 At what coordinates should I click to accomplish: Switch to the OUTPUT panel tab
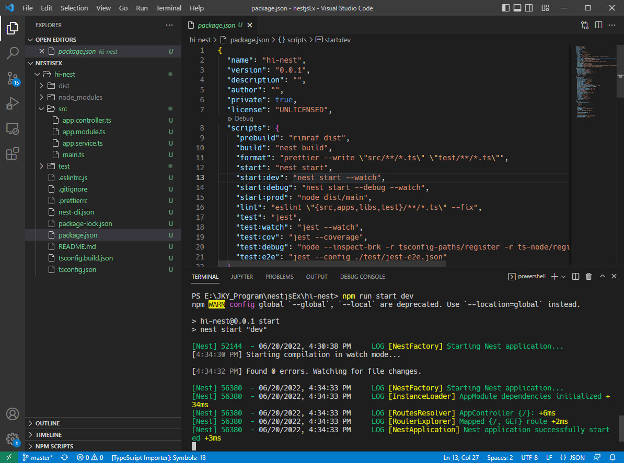tap(317, 277)
